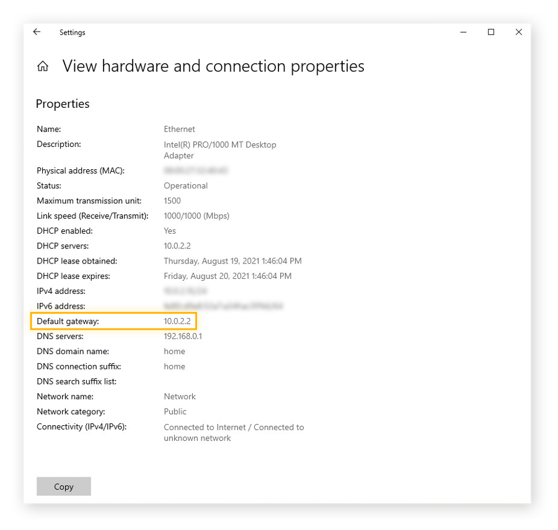Maximize the Settings window
Screen dimensions: 558x530
[x=491, y=32]
